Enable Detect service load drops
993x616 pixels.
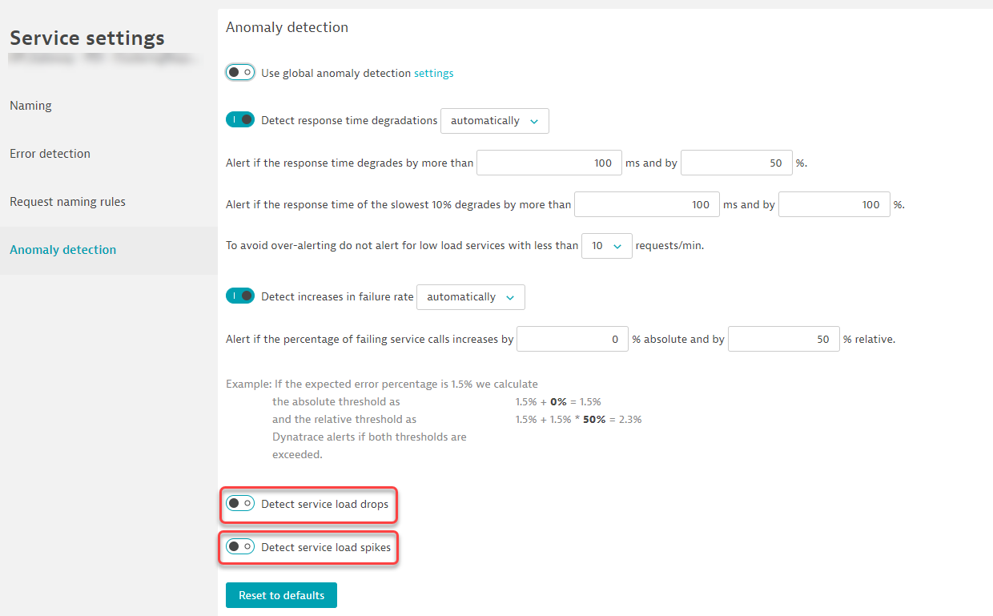[x=240, y=504]
